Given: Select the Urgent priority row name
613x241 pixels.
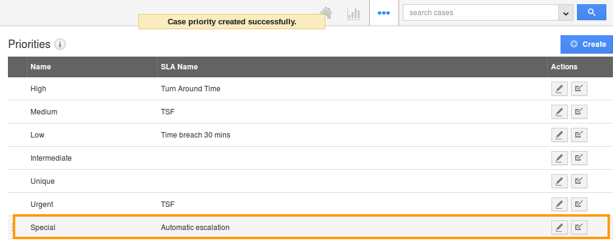Looking at the screenshot, I should pyautogui.click(x=42, y=204).
